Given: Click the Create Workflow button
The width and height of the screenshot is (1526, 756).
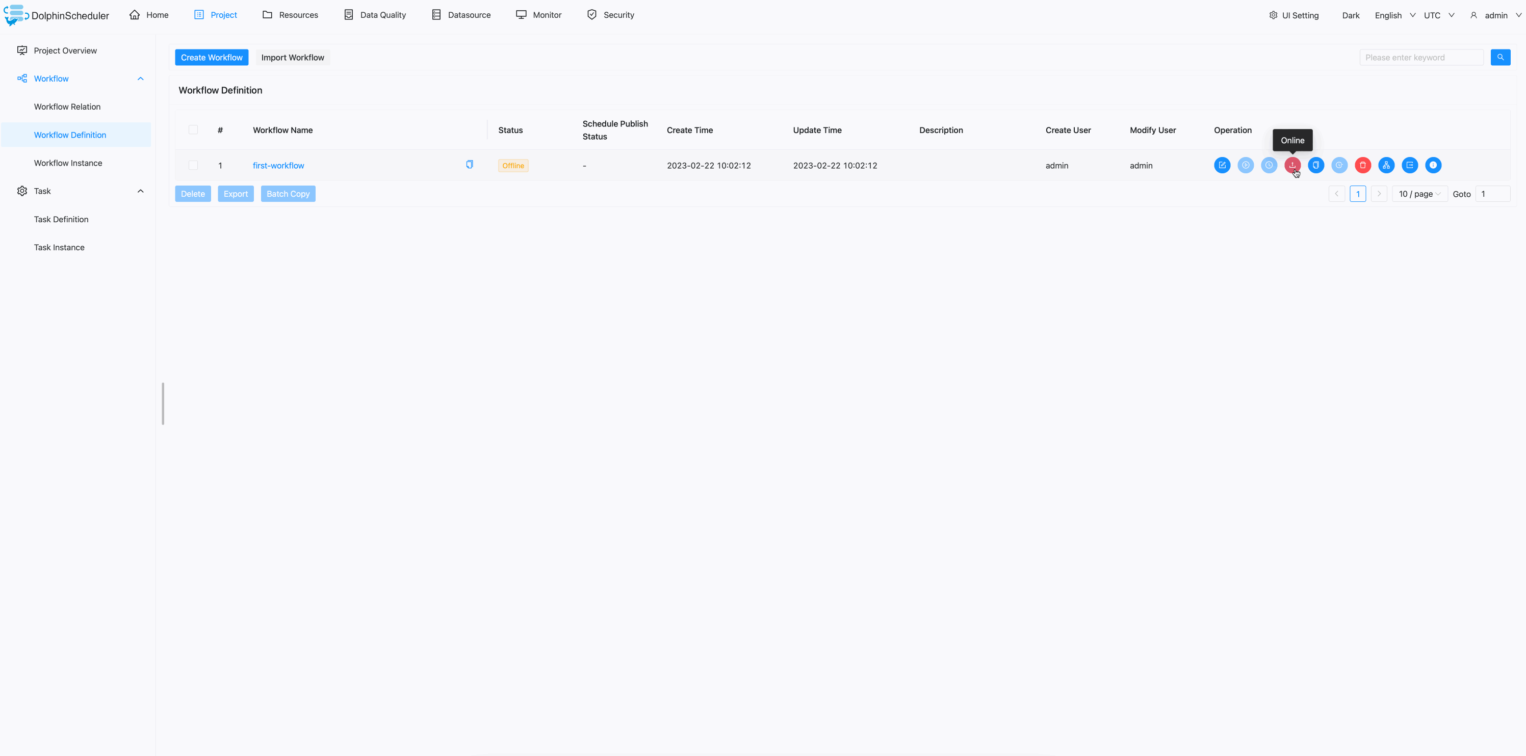Looking at the screenshot, I should (212, 58).
